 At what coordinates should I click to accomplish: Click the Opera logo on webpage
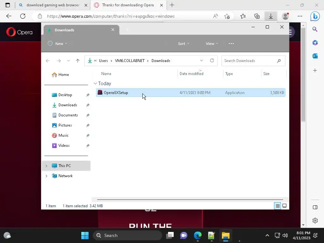point(19,32)
